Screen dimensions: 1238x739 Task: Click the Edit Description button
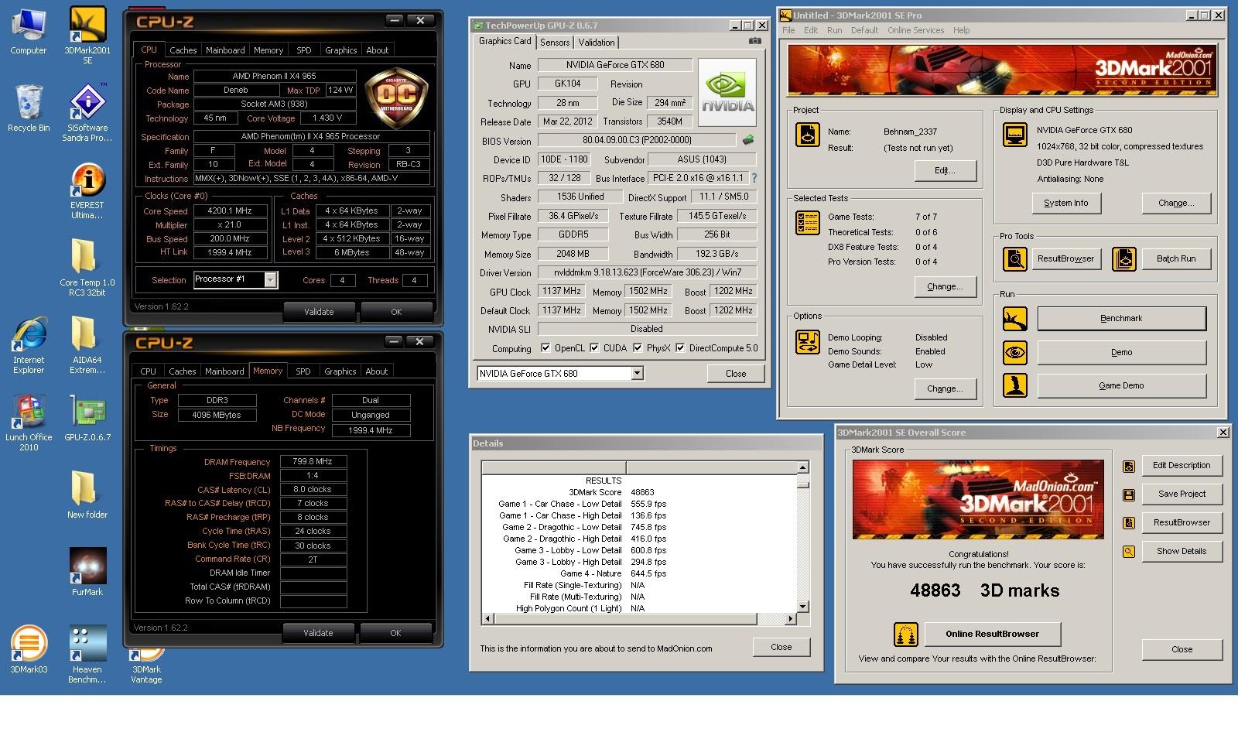click(1182, 466)
